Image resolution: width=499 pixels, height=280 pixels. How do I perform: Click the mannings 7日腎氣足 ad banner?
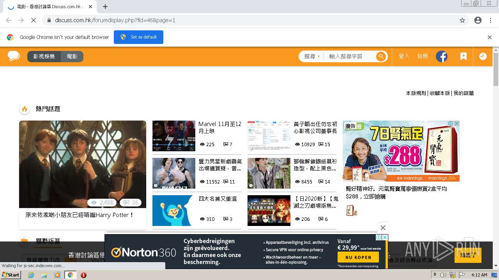pos(401,151)
